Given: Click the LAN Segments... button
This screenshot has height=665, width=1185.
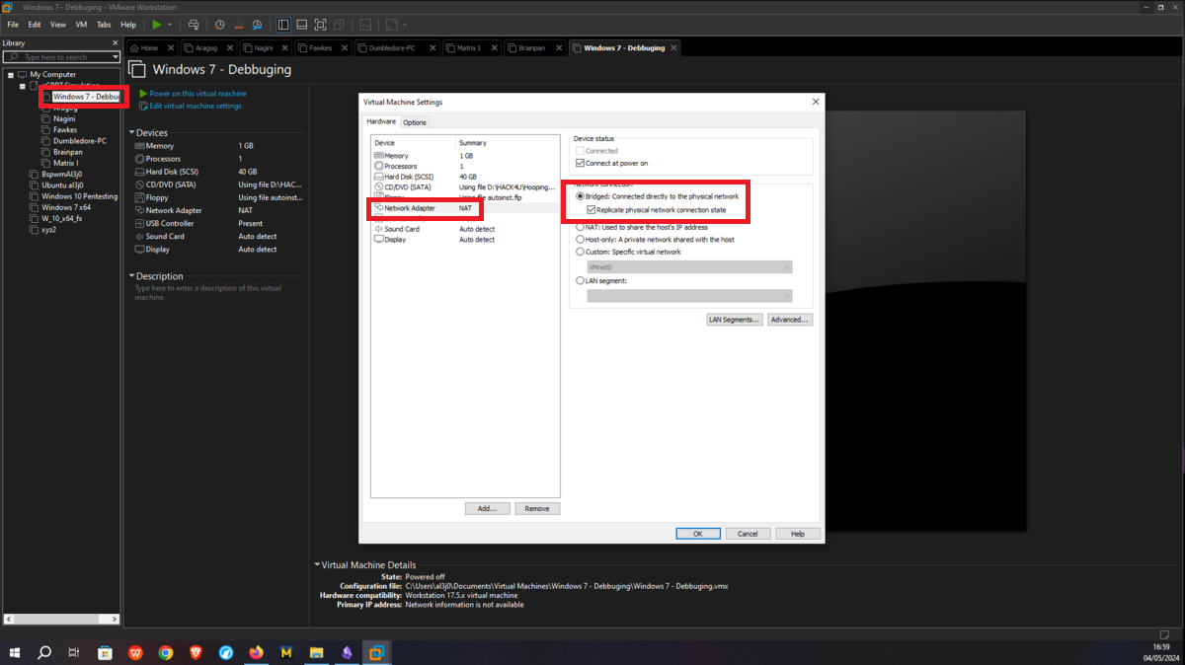Looking at the screenshot, I should [x=734, y=320].
